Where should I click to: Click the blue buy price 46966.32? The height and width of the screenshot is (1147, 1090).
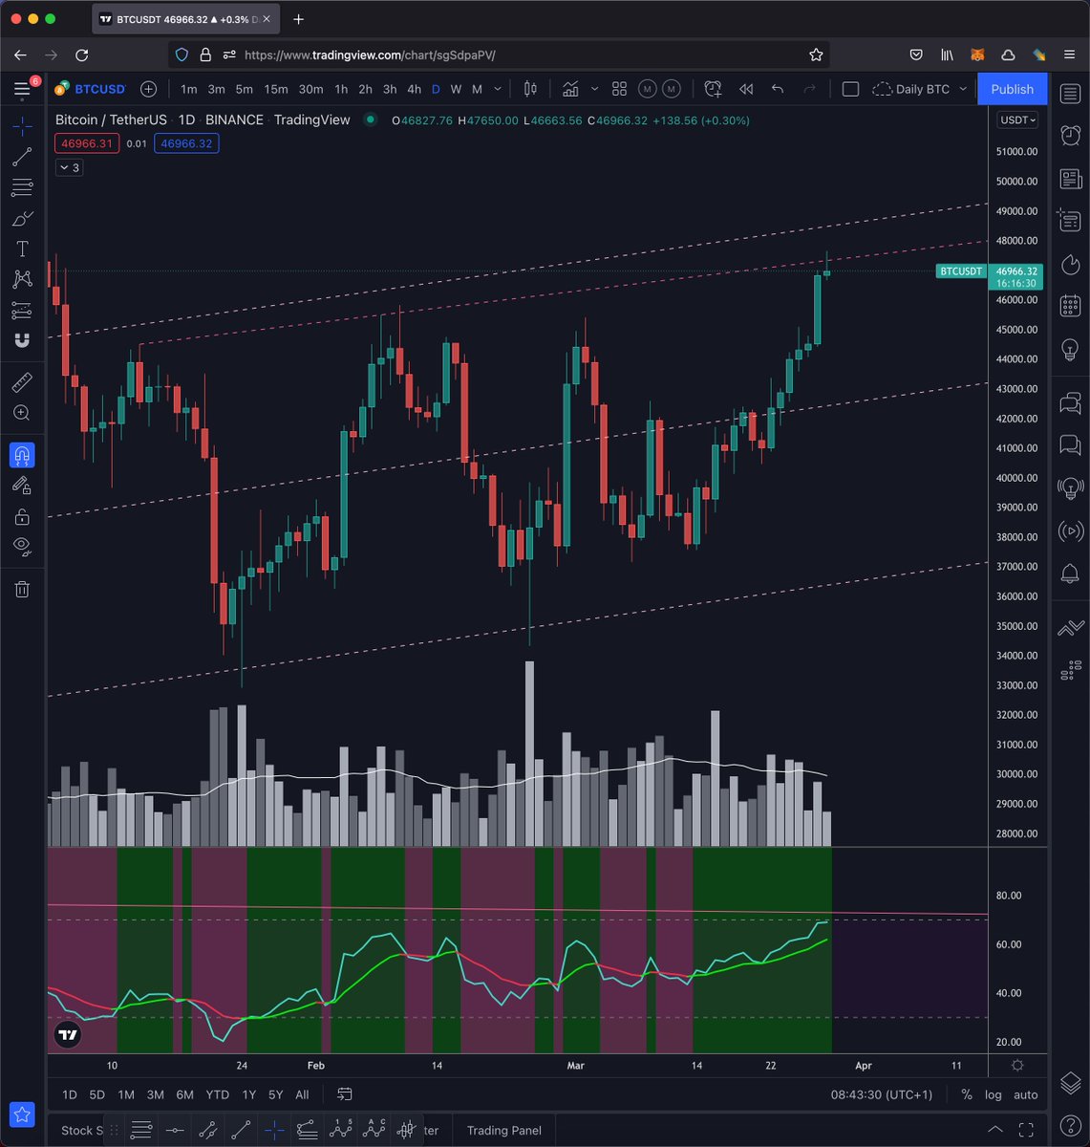point(186,143)
